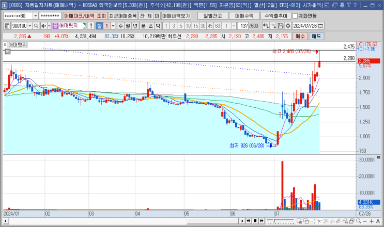The width and height of the screenshot is (384, 227).
Task: Switch chart to 월 monthly period
Action: click(x=128, y=26)
